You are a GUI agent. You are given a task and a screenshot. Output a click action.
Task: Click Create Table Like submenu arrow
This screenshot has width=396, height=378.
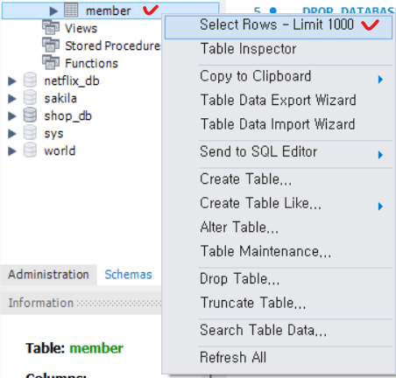coord(380,206)
